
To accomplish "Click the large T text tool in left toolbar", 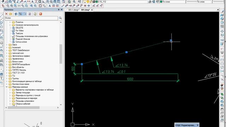I will (x=1, y=78).
